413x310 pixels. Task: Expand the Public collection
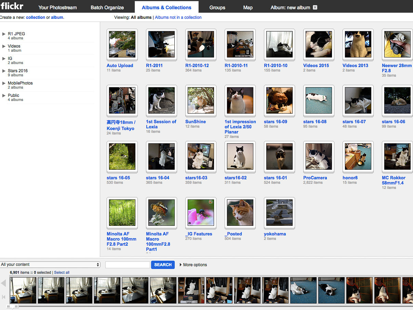[4, 95]
